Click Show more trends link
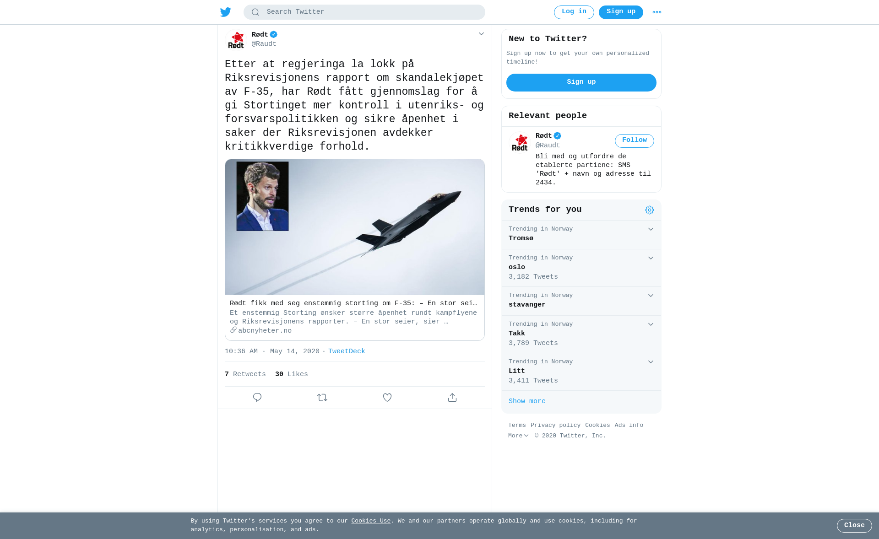 [527, 402]
